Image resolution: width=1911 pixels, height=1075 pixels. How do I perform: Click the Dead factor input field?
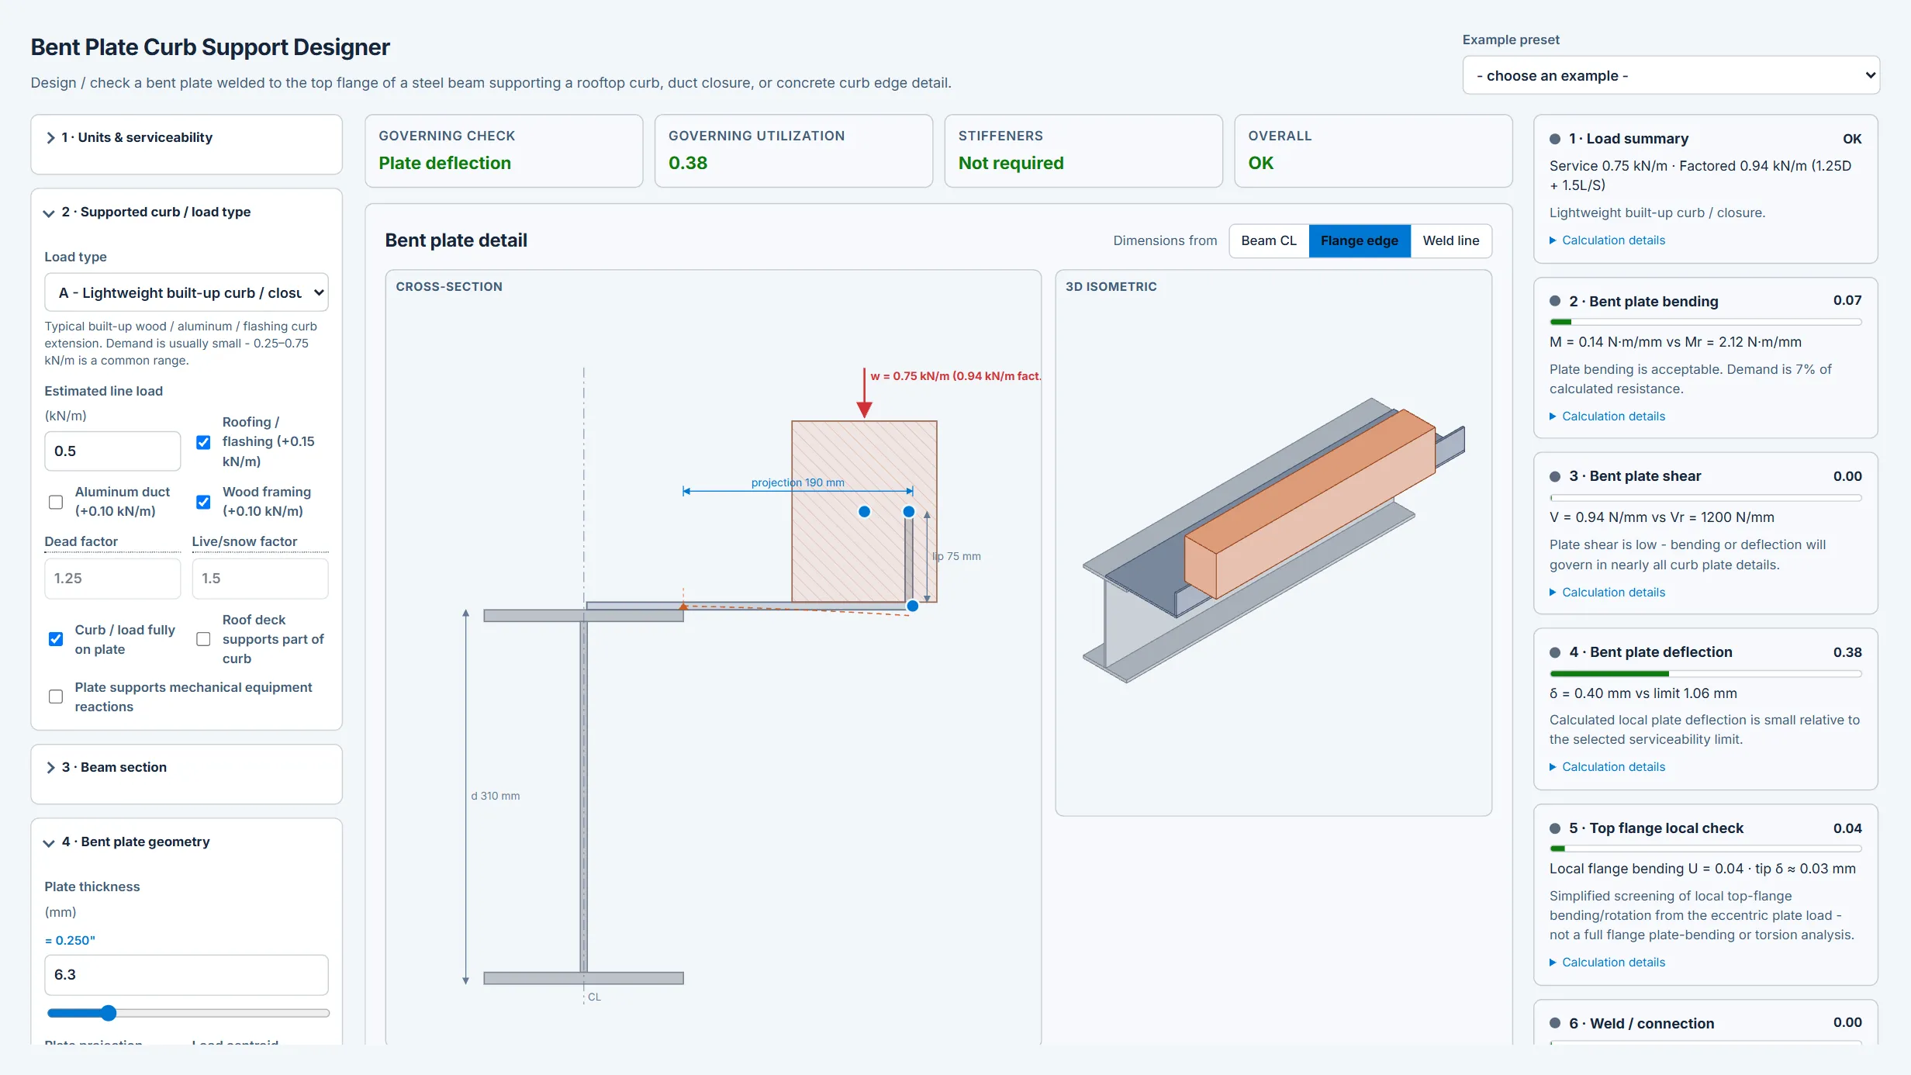coord(112,579)
